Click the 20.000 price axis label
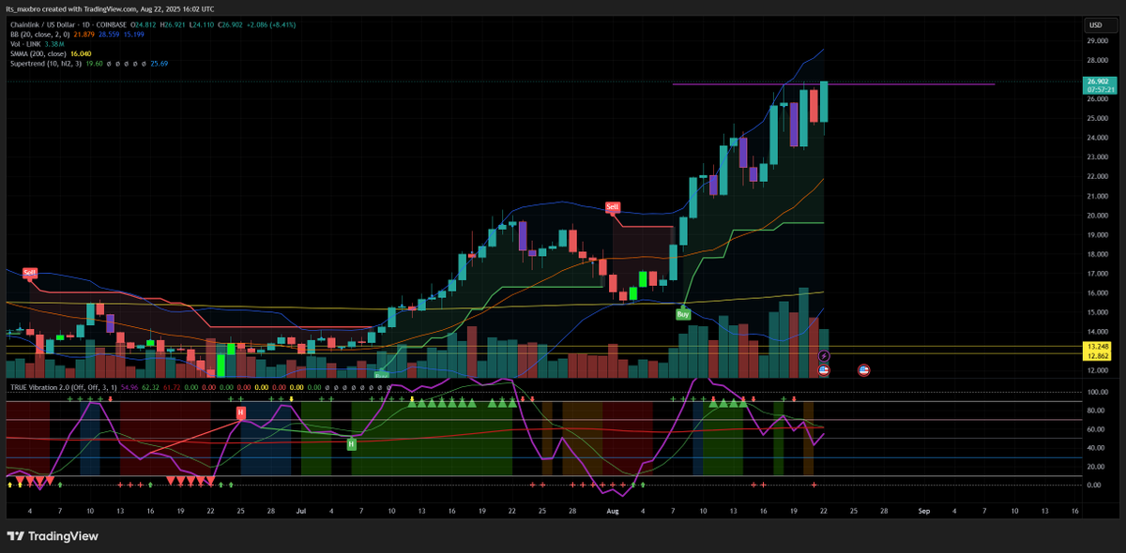 click(x=1097, y=216)
